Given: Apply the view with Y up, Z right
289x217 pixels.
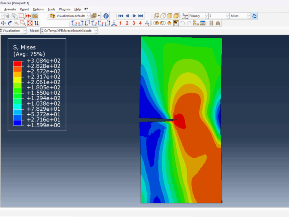Looking at the screenshot, I should (x=101, y=23).
